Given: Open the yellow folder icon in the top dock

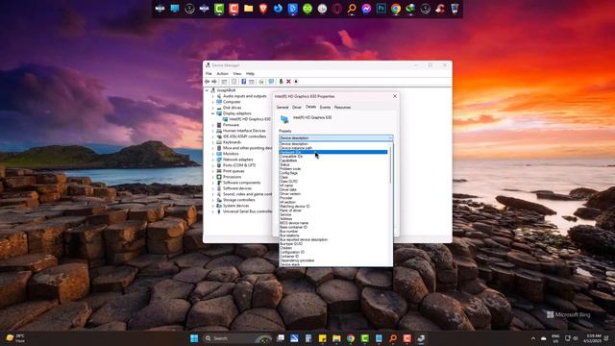Looking at the screenshot, I should pyautogui.click(x=248, y=9).
